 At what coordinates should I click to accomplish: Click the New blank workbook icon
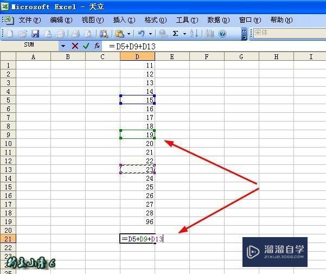[x=10, y=34]
